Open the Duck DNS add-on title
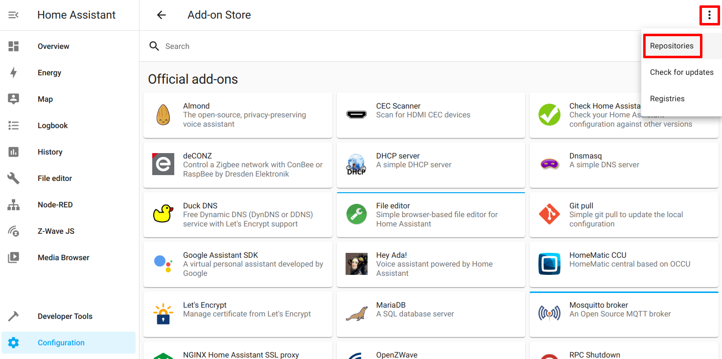This screenshot has height=359, width=722. 200,206
